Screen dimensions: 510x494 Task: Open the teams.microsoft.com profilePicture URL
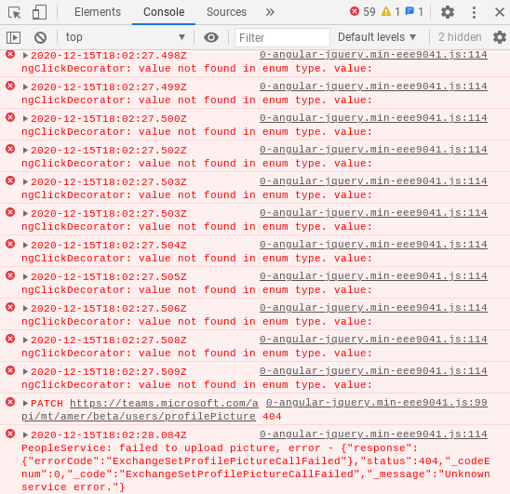point(140,409)
